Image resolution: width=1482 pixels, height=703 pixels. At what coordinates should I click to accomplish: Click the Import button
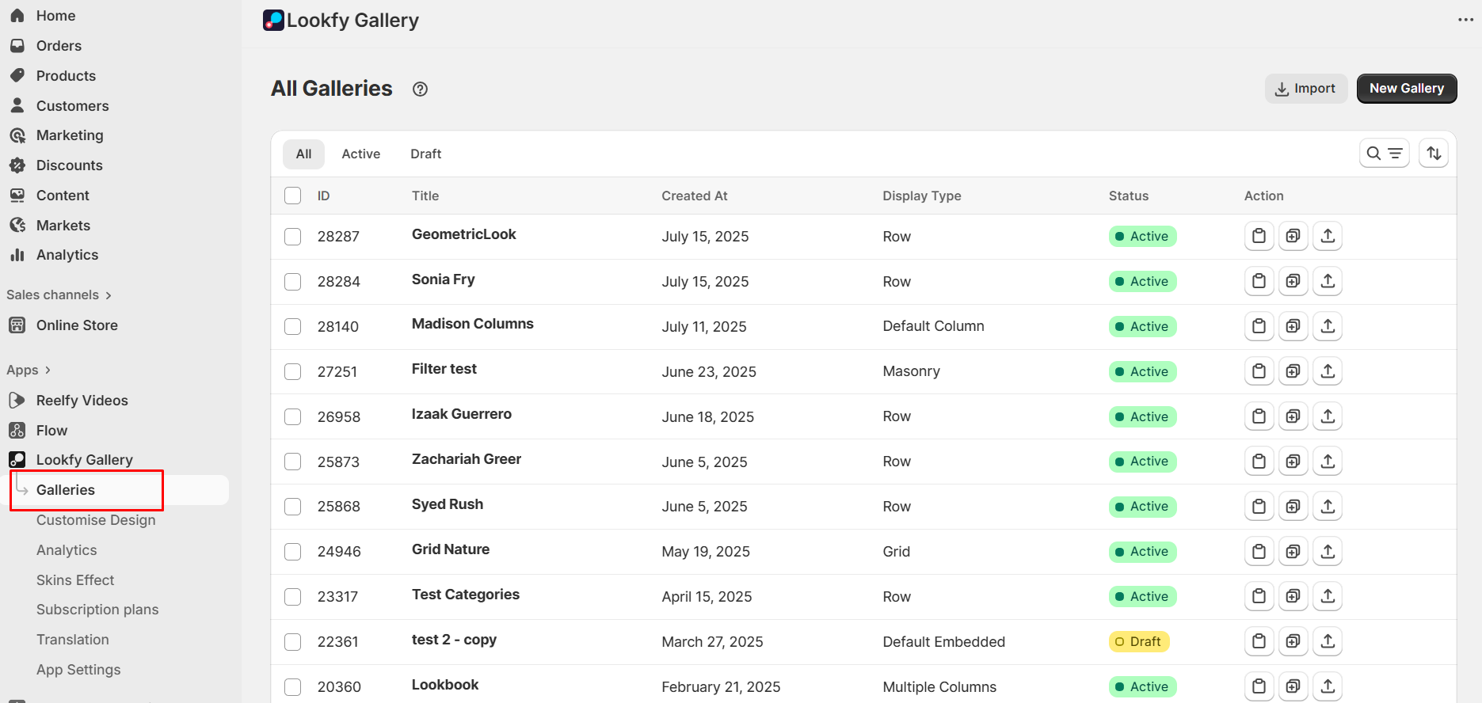(1305, 89)
